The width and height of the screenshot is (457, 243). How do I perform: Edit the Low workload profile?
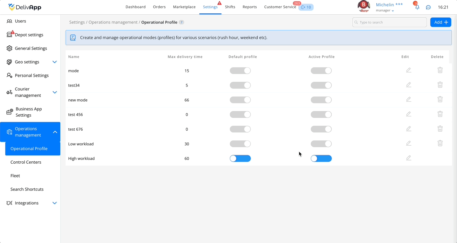(408, 143)
